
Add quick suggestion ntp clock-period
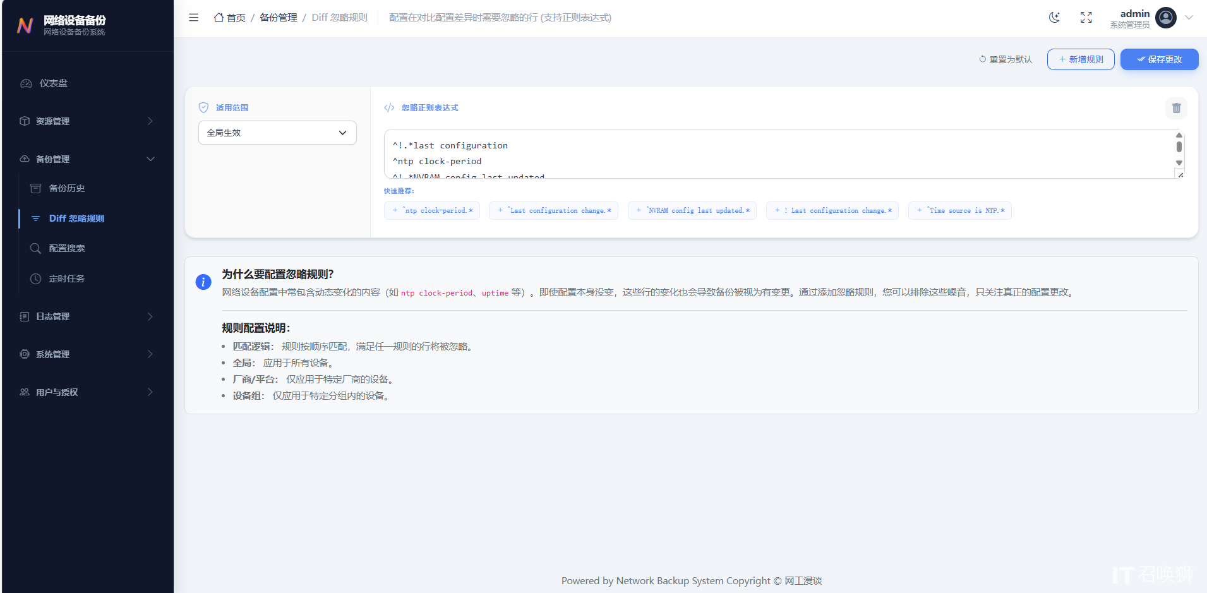432,210
